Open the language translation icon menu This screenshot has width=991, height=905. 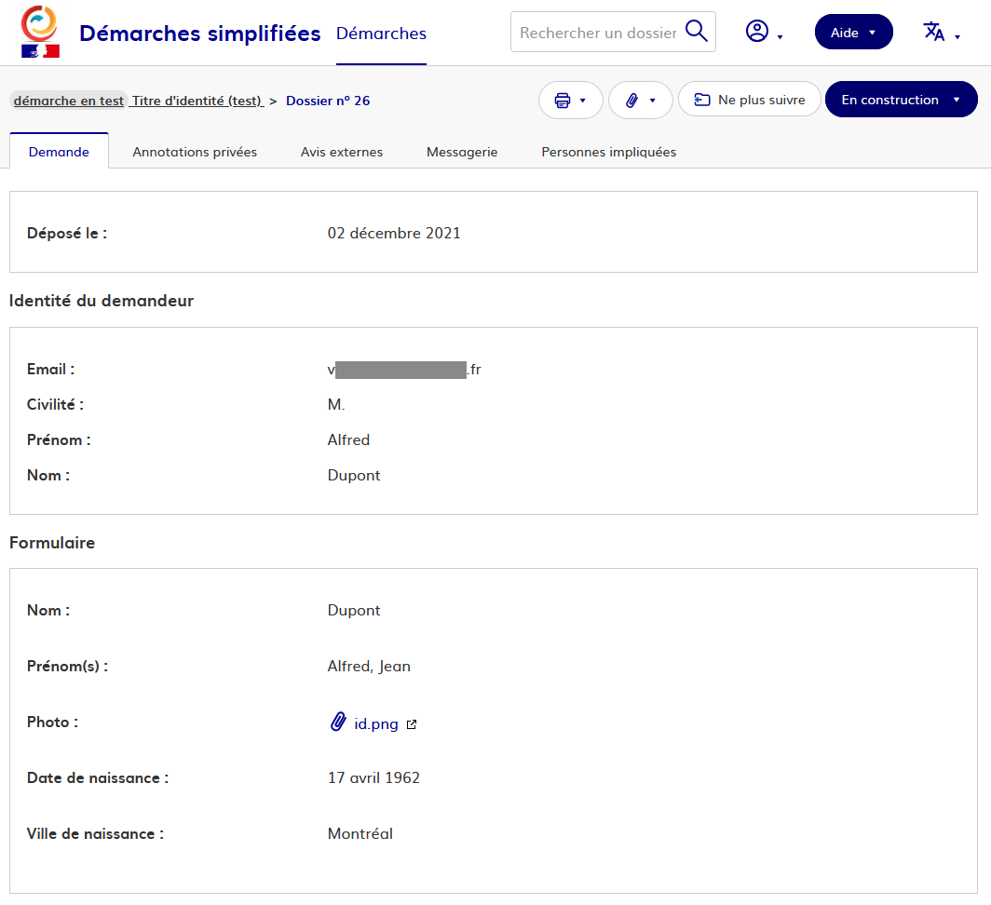(941, 32)
